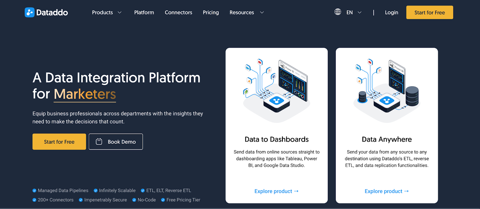View the Pricing page
The width and height of the screenshot is (480, 209).
pyautogui.click(x=211, y=13)
